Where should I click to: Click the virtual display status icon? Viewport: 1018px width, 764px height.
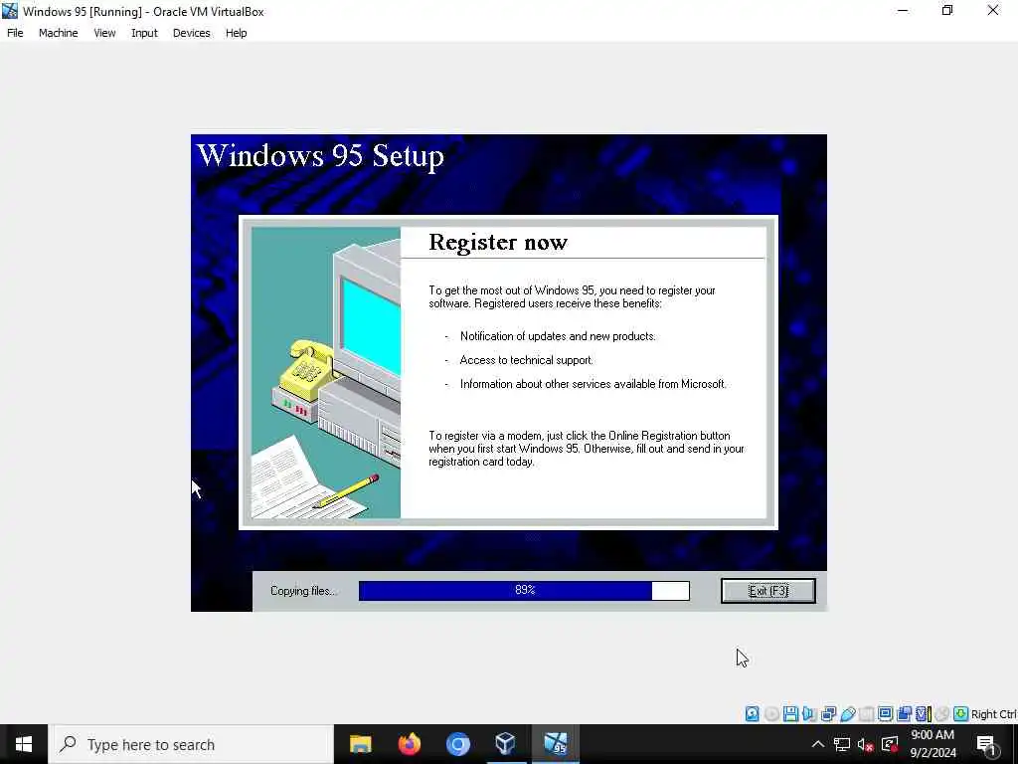point(885,714)
